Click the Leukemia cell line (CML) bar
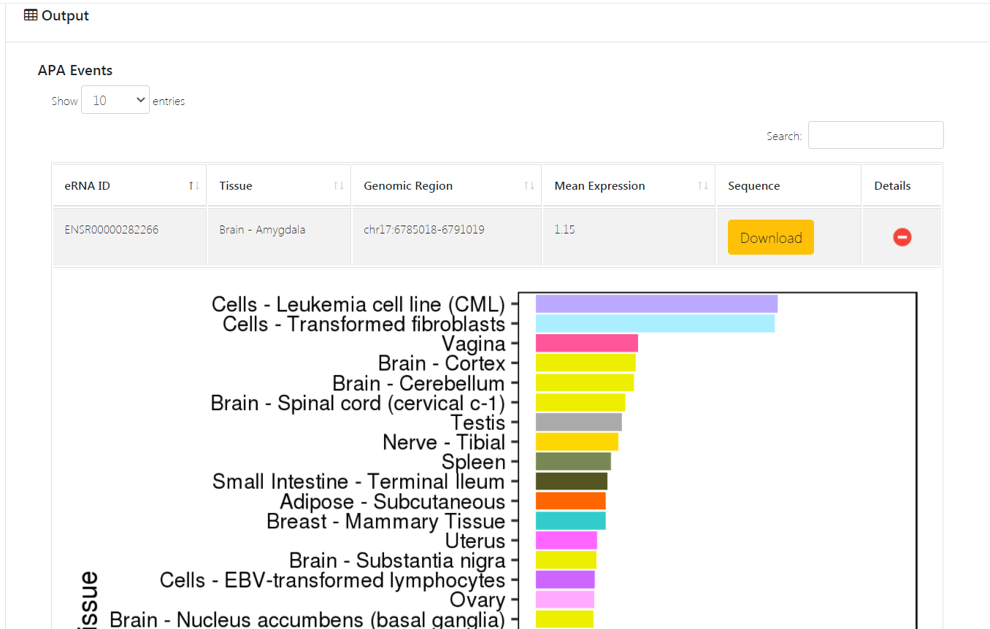 click(656, 304)
